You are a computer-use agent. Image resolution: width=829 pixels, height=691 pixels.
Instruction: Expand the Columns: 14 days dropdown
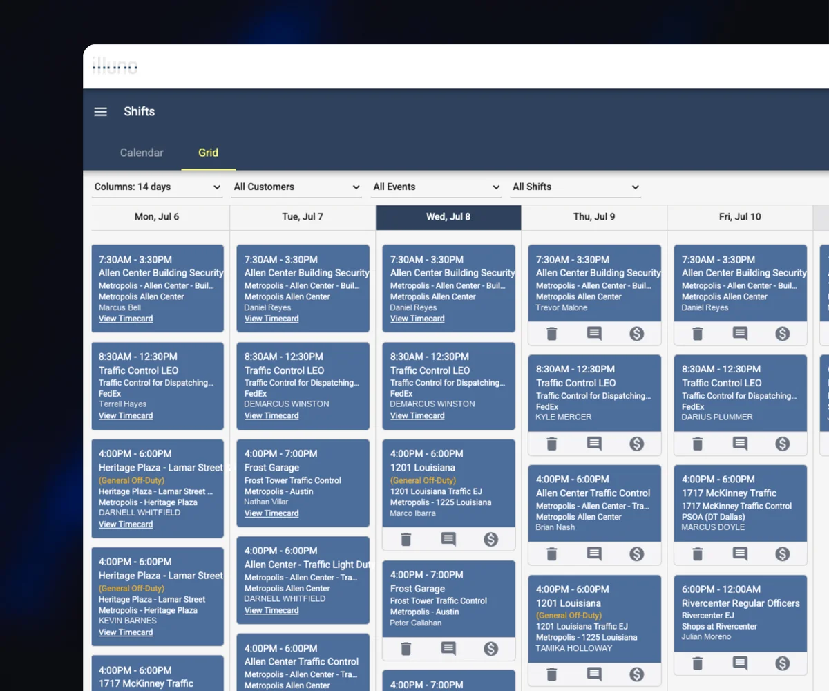click(158, 187)
